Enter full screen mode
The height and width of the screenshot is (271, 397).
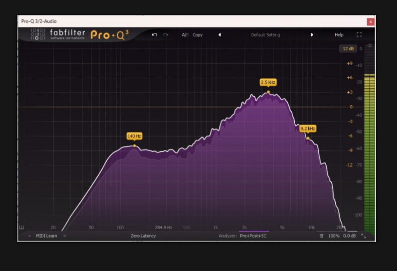tap(359, 35)
